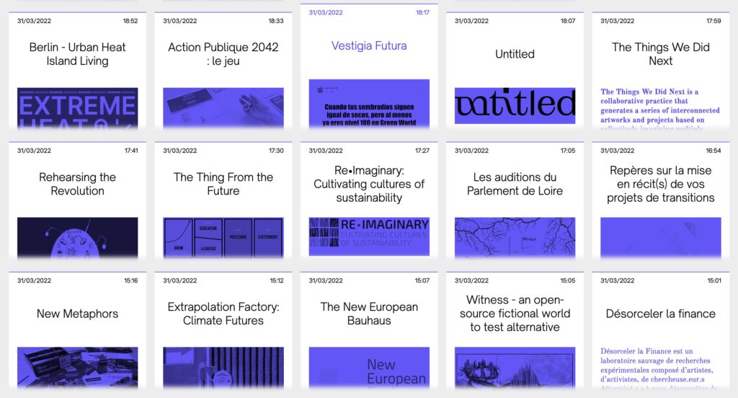Click the Vestigia Futura Spanish-text thumbnail

click(369, 104)
